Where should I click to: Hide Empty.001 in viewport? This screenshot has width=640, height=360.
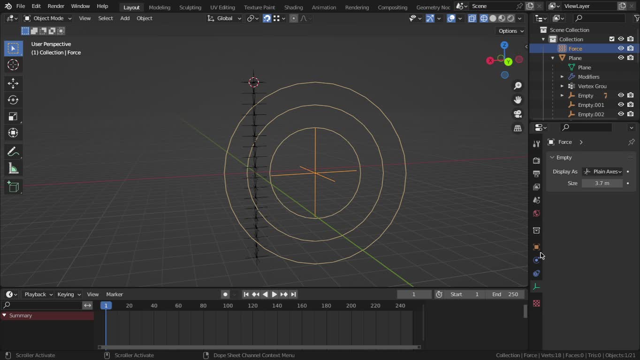[621, 105]
